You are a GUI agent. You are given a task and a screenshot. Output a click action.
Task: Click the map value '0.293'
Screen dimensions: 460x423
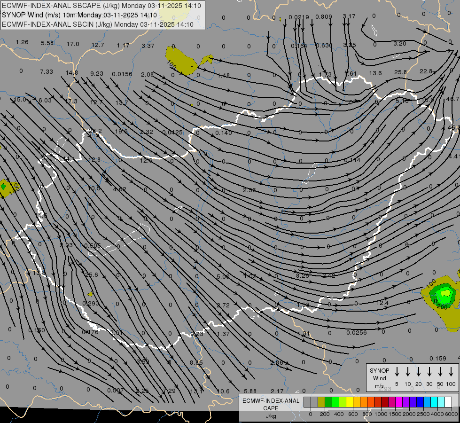coord(91,303)
